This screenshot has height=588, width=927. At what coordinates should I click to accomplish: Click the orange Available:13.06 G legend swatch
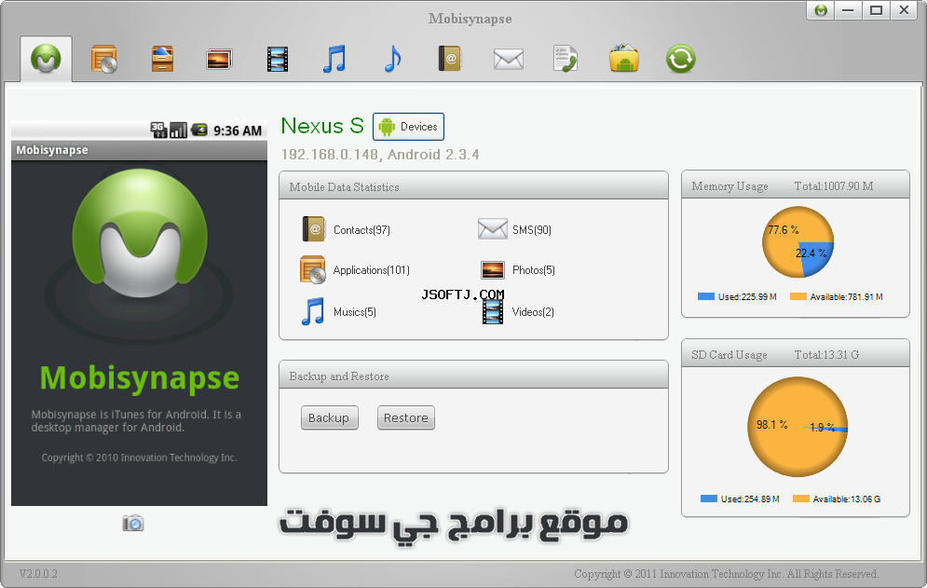pos(801,499)
